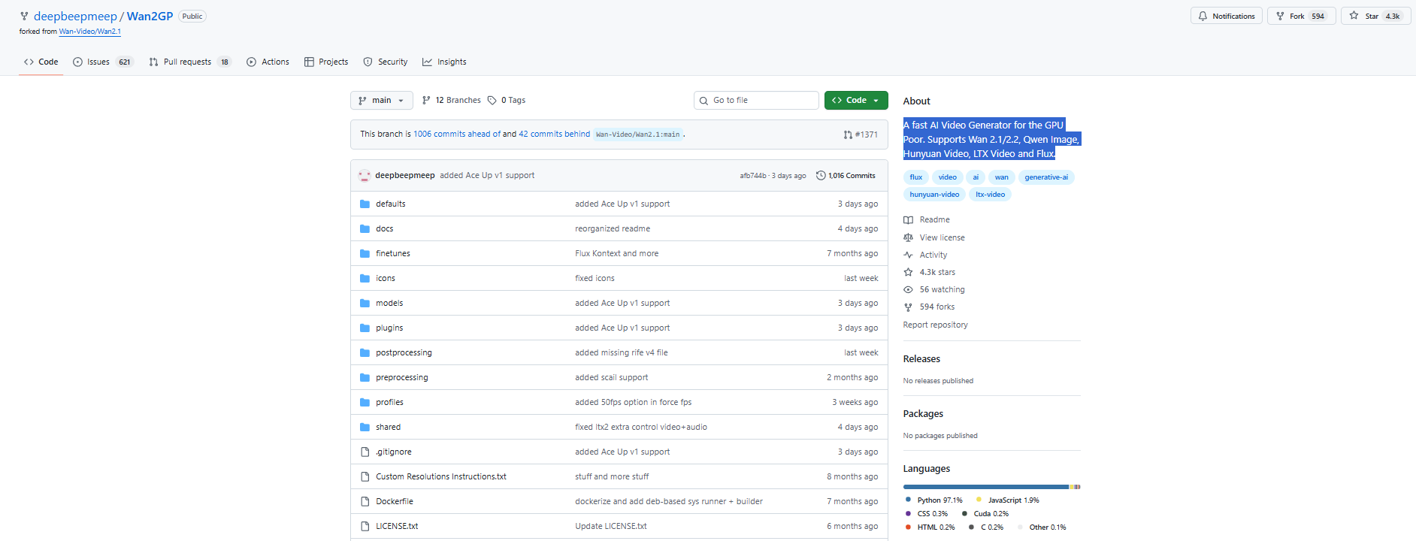Click the Notifications bell icon
Viewport: 1416px width, 541px height.
coord(1203,16)
